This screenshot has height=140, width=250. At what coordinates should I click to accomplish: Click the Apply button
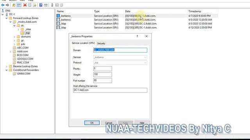click(x=125, y=123)
